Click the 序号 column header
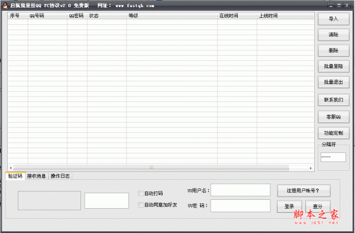Image resolution: width=355 pixels, height=233 pixels. click(18, 15)
